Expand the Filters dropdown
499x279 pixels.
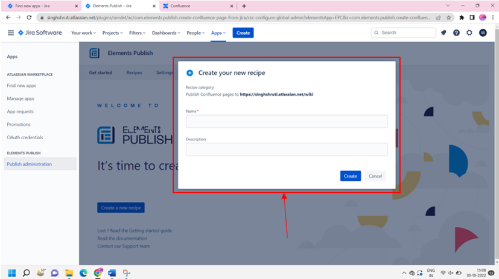click(x=137, y=33)
